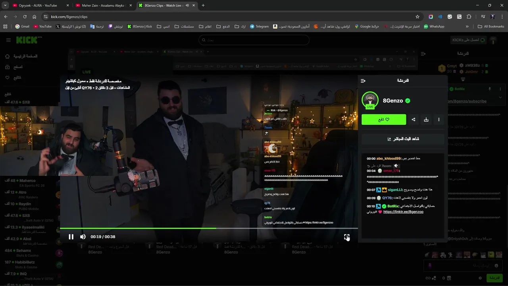Expand the افلام bookmarks folder
The height and width of the screenshot is (286, 508).
(205, 27)
